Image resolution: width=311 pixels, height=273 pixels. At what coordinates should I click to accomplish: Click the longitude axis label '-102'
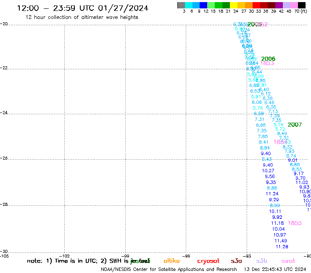point(64,256)
